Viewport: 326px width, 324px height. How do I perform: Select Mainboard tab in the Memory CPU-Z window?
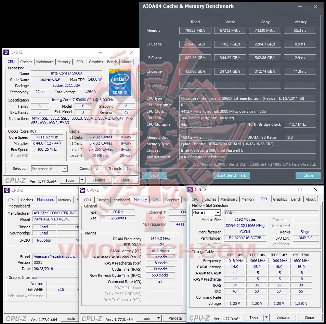pyautogui.click(x=121, y=200)
